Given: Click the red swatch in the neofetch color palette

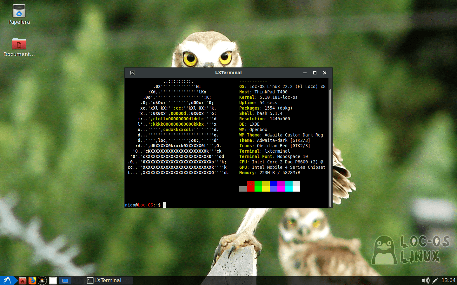Looking at the screenshot, I should pyautogui.click(x=250, y=186).
